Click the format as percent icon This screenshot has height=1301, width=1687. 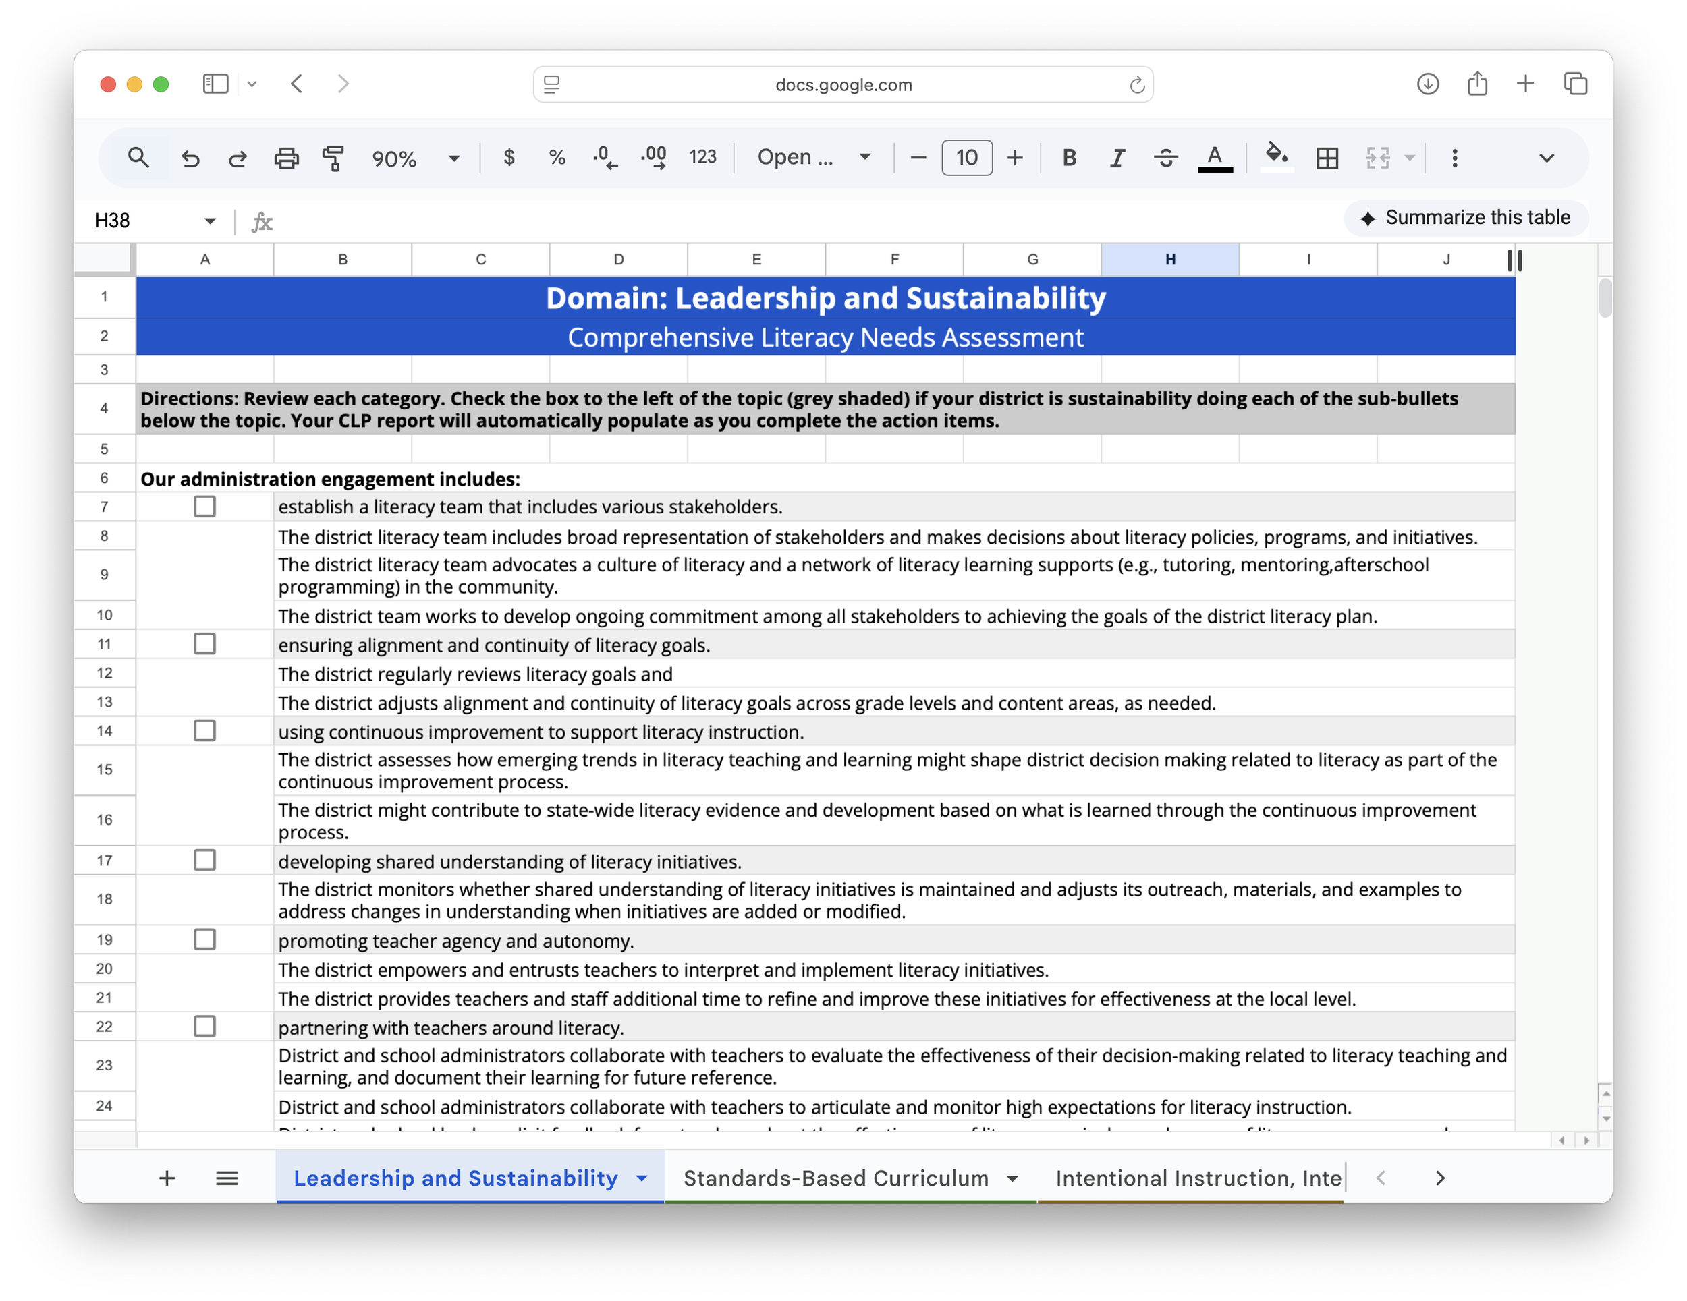coord(556,158)
